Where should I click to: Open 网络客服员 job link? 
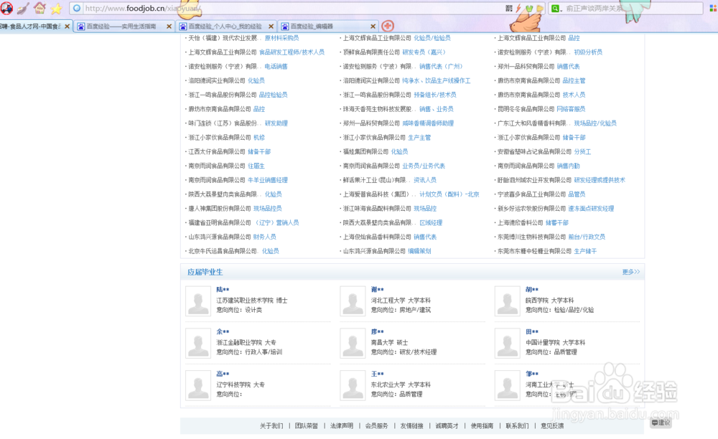[571, 109]
